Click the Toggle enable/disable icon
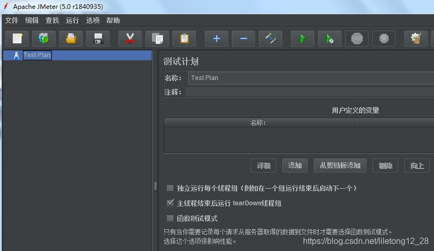434x251 pixels. (x=270, y=38)
